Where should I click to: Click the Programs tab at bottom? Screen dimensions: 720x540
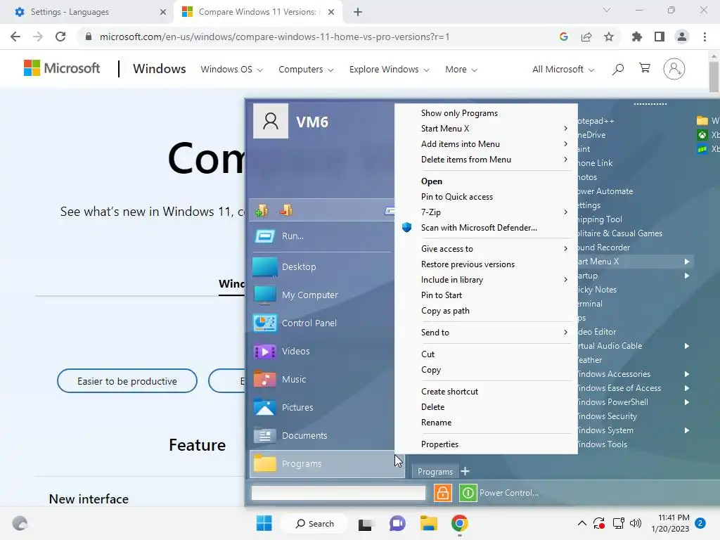pyautogui.click(x=435, y=472)
